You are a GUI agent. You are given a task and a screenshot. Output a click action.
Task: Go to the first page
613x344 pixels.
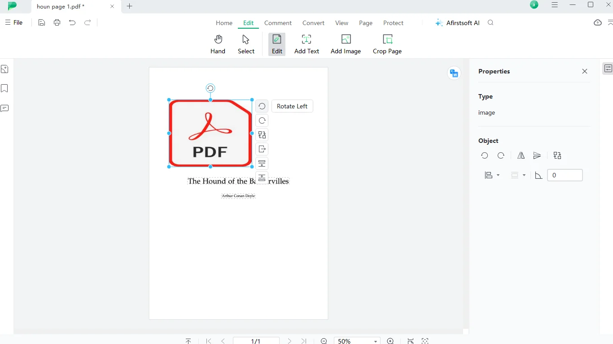pos(209,341)
